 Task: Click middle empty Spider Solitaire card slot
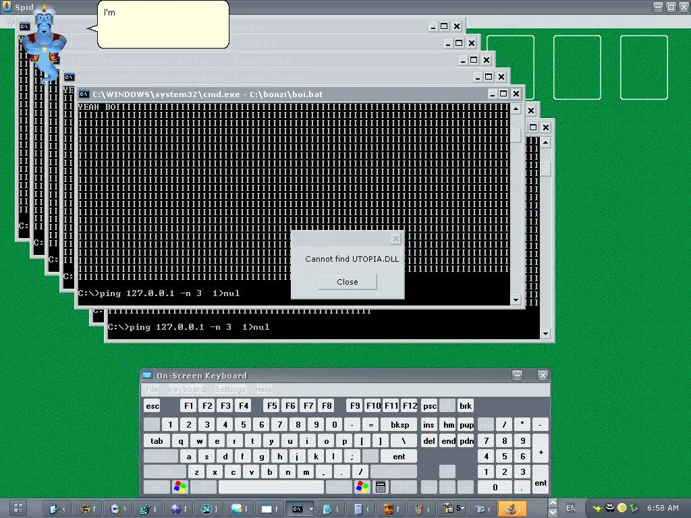coord(577,67)
